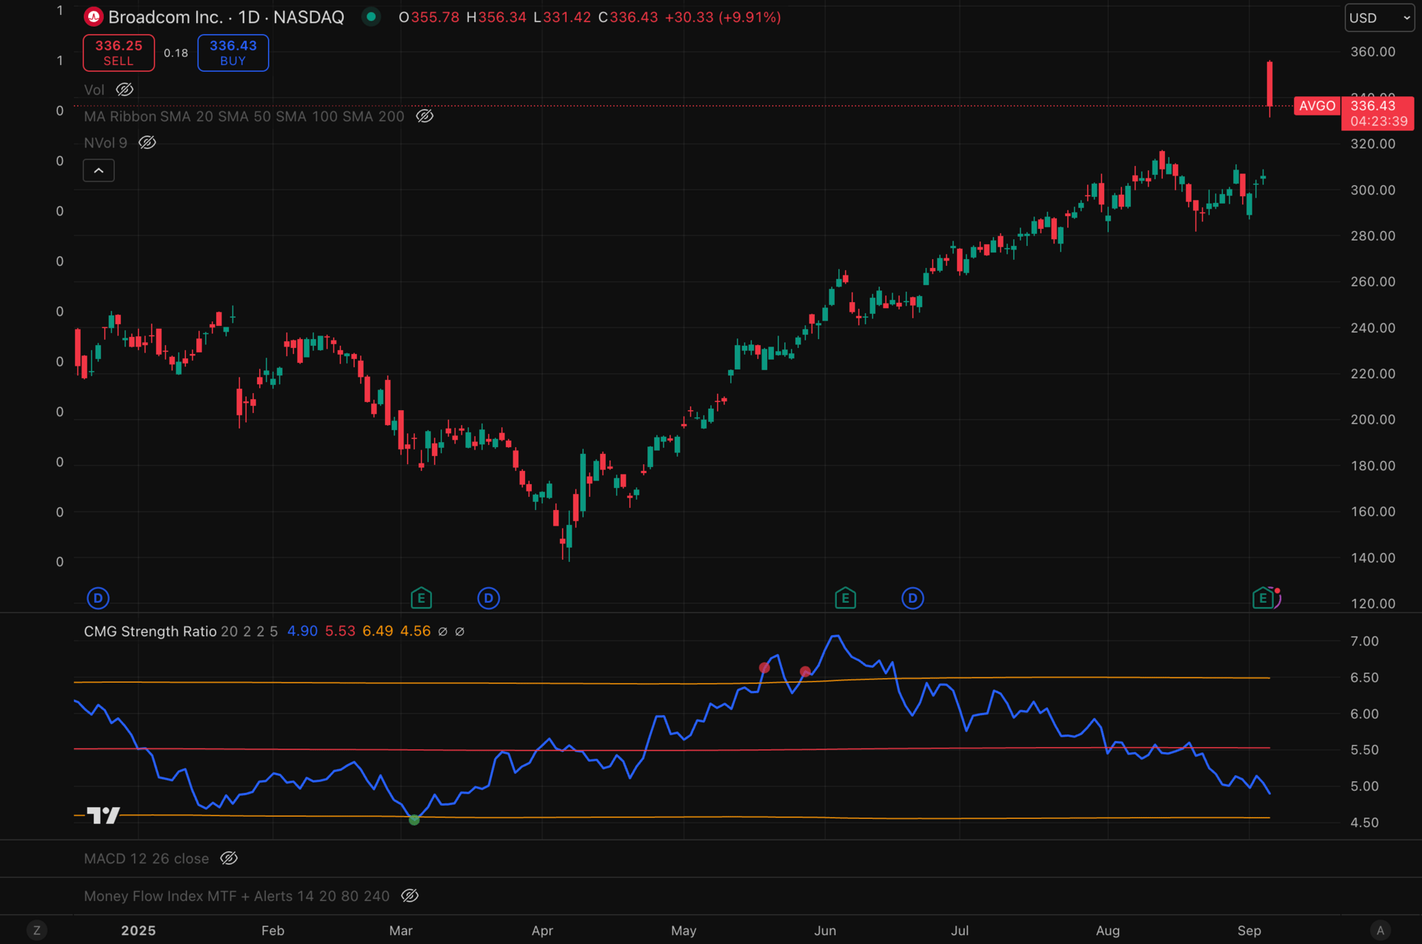Click the 336.43 BUY button
The image size is (1422, 944).
pos(233,53)
